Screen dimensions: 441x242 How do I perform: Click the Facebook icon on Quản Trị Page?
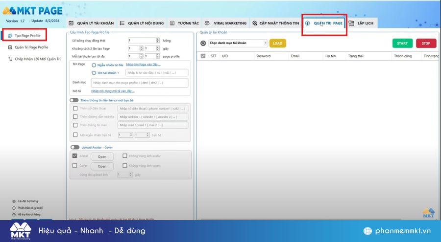coord(307,23)
